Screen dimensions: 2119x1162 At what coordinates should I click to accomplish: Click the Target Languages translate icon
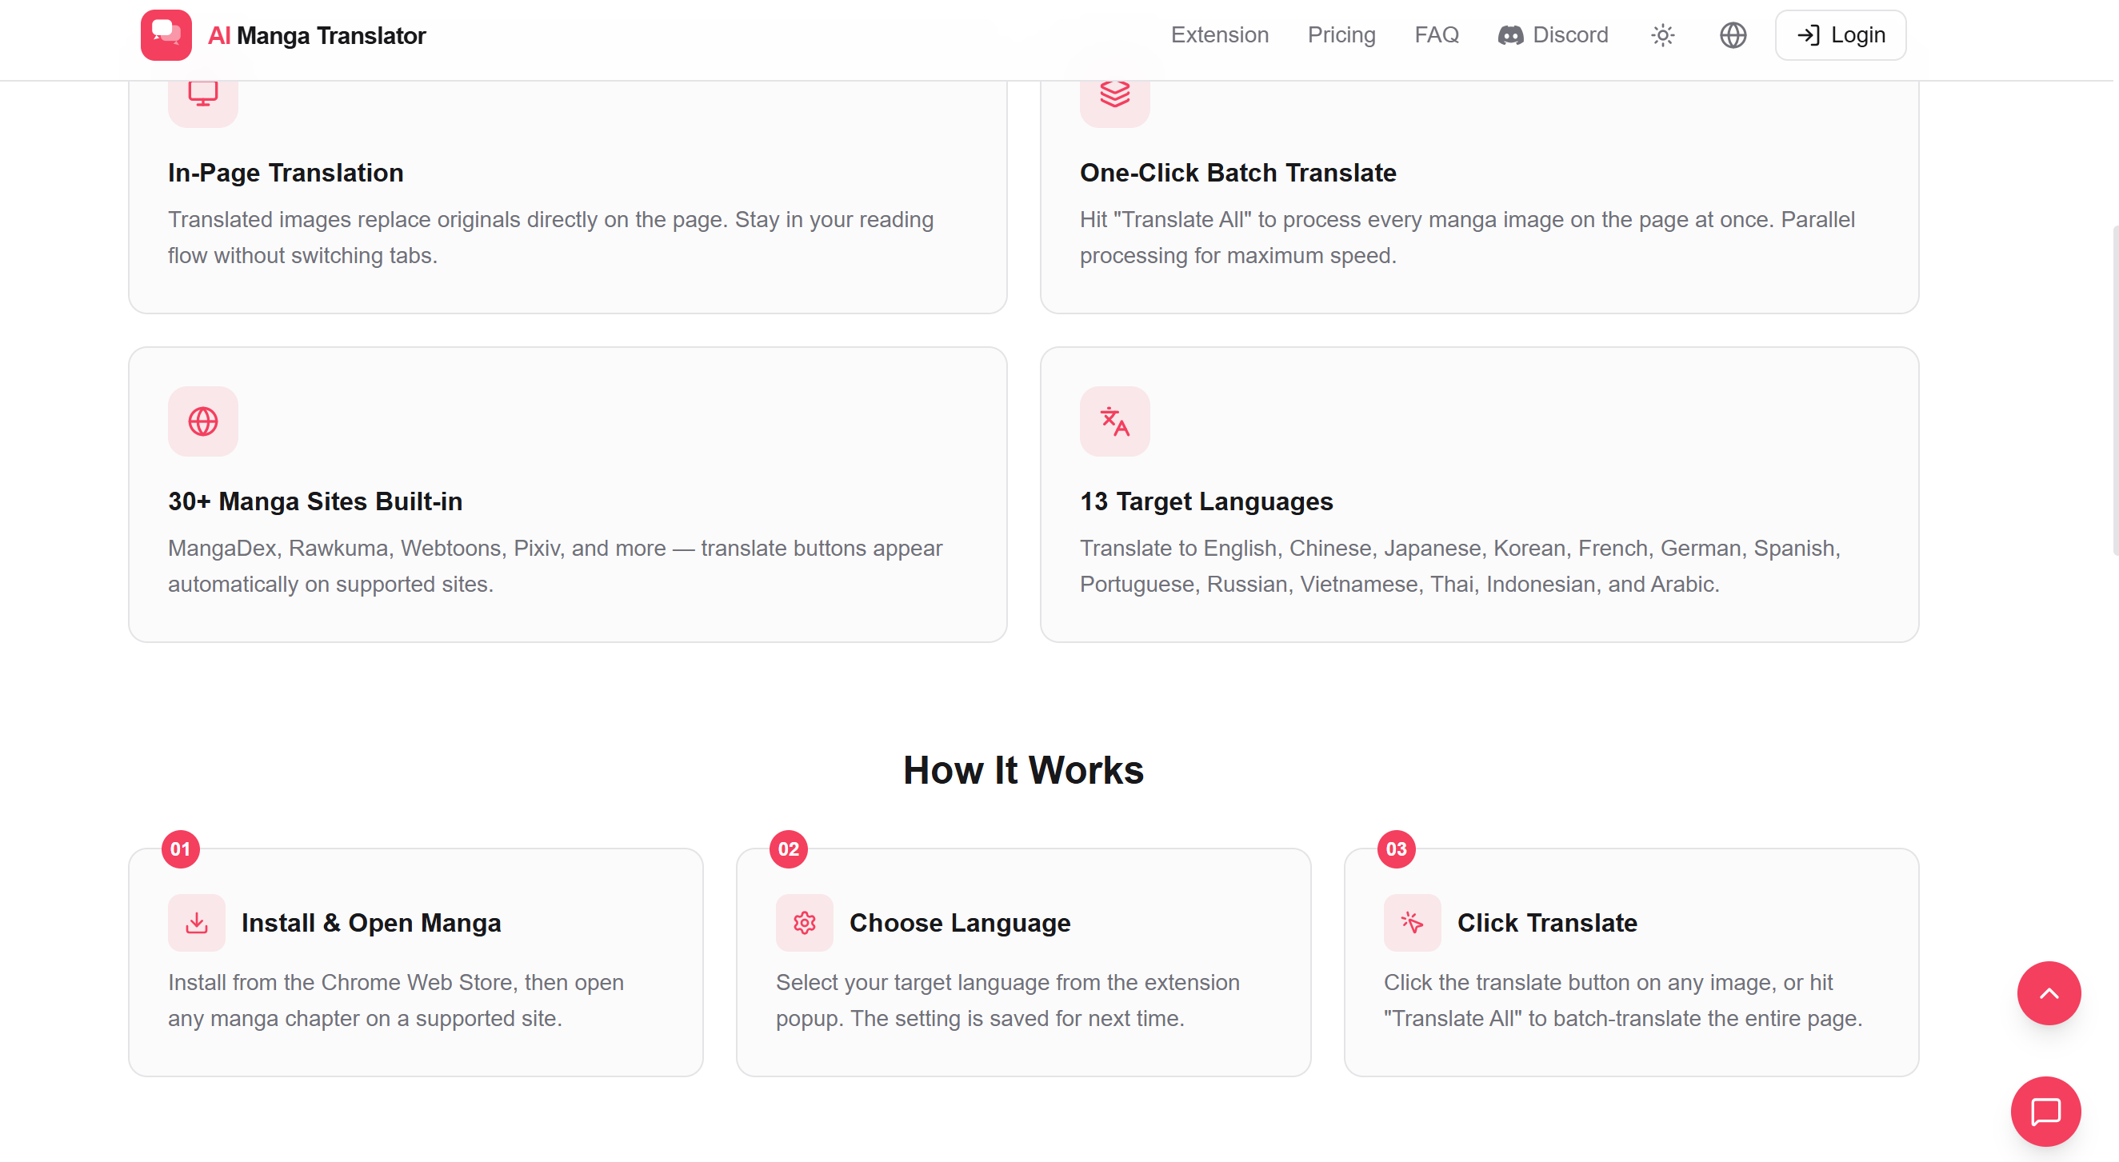1114,421
